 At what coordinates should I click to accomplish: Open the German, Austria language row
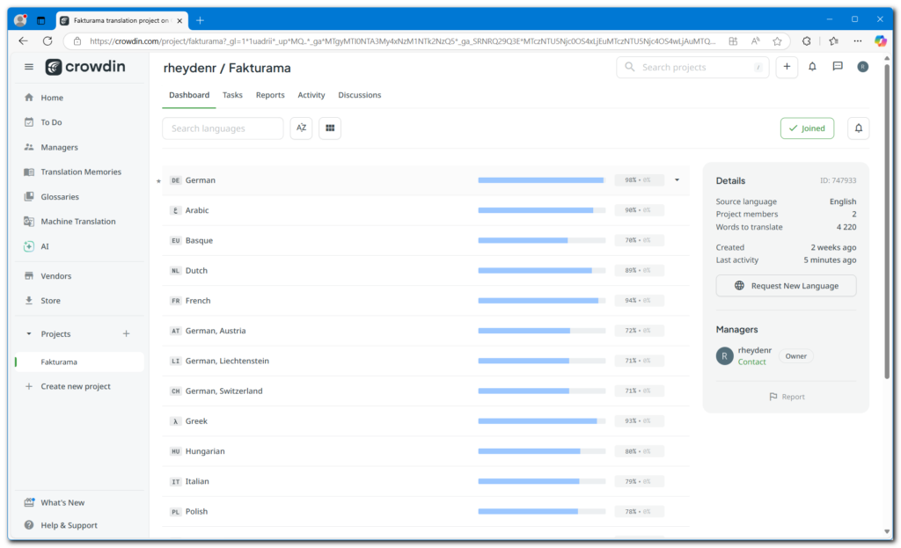pos(425,331)
